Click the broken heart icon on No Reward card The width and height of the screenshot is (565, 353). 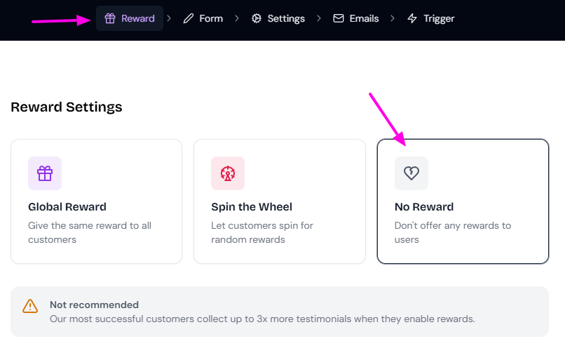click(x=411, y=173)
